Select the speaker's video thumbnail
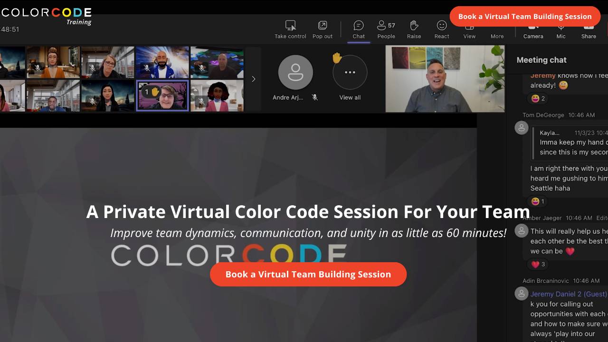This screenshot has width=608, height=342. (x=445, y=78)
